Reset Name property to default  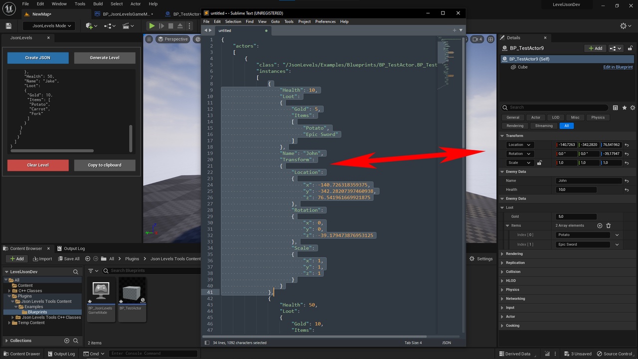[627, 181]
